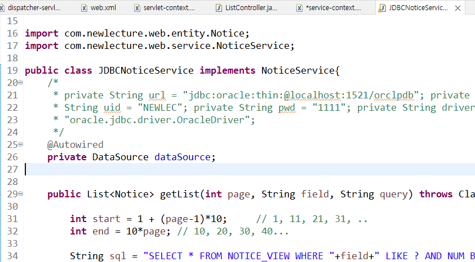Collapse the @Autowired field fold at line 25

21,144
